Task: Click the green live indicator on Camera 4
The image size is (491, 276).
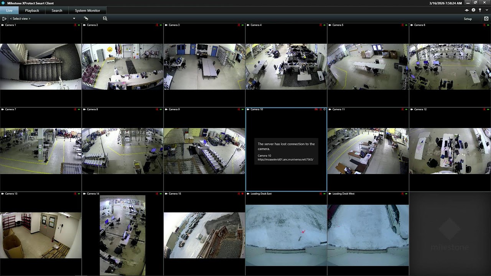Action: pyautogui.click(x=325, y=25)
